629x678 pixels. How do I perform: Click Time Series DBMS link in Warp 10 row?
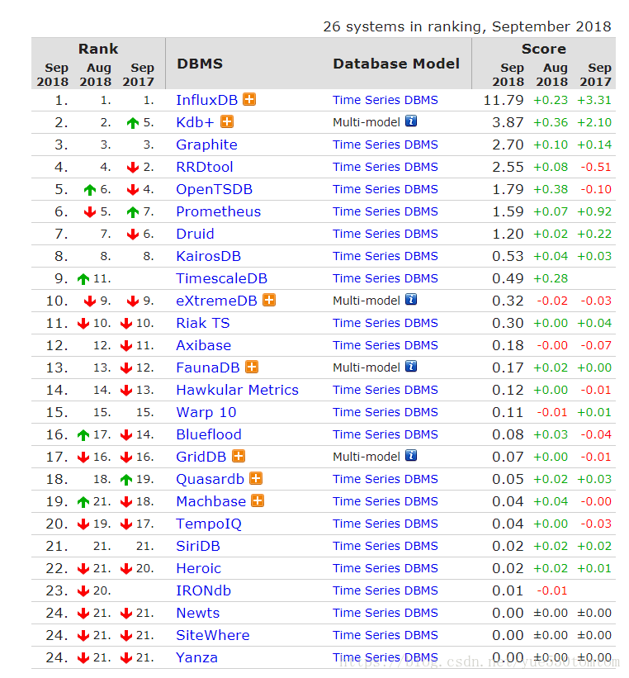pyautogui.click(x=385, y=412)
